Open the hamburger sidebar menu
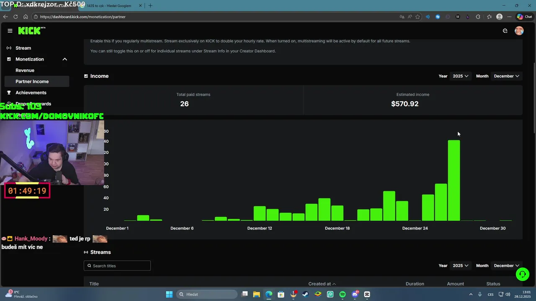This screenshot has height=301, width=536. 10,31
